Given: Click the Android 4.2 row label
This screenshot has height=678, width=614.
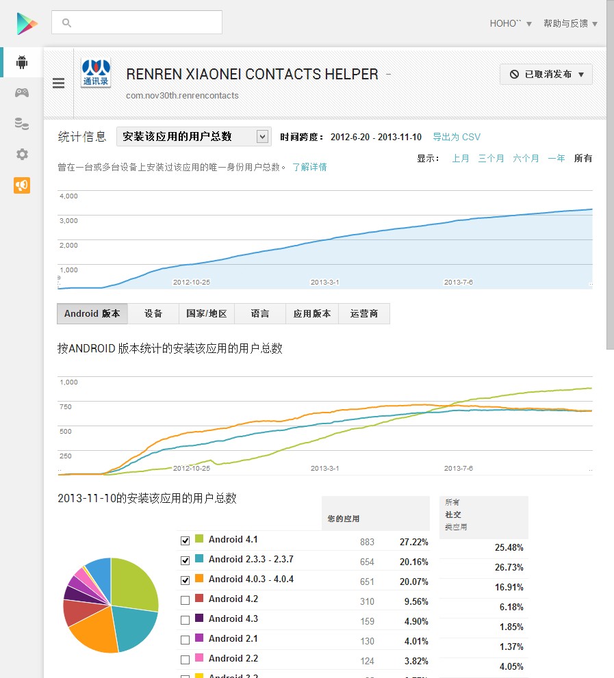Looking at the screenshot, I should pyautogui.click(x=233, y=599).
